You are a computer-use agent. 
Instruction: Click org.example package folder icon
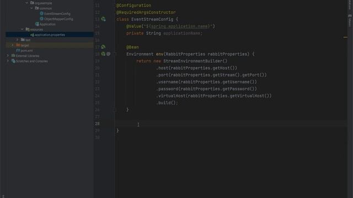[x=32, y=3]
